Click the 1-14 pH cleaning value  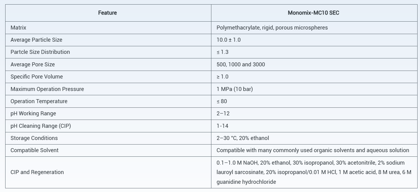(x=222, y=126)
